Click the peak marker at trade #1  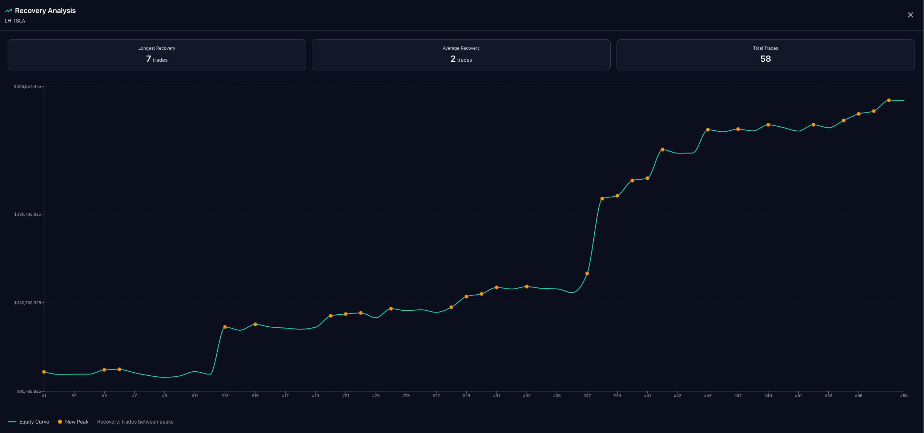point(44,372)
